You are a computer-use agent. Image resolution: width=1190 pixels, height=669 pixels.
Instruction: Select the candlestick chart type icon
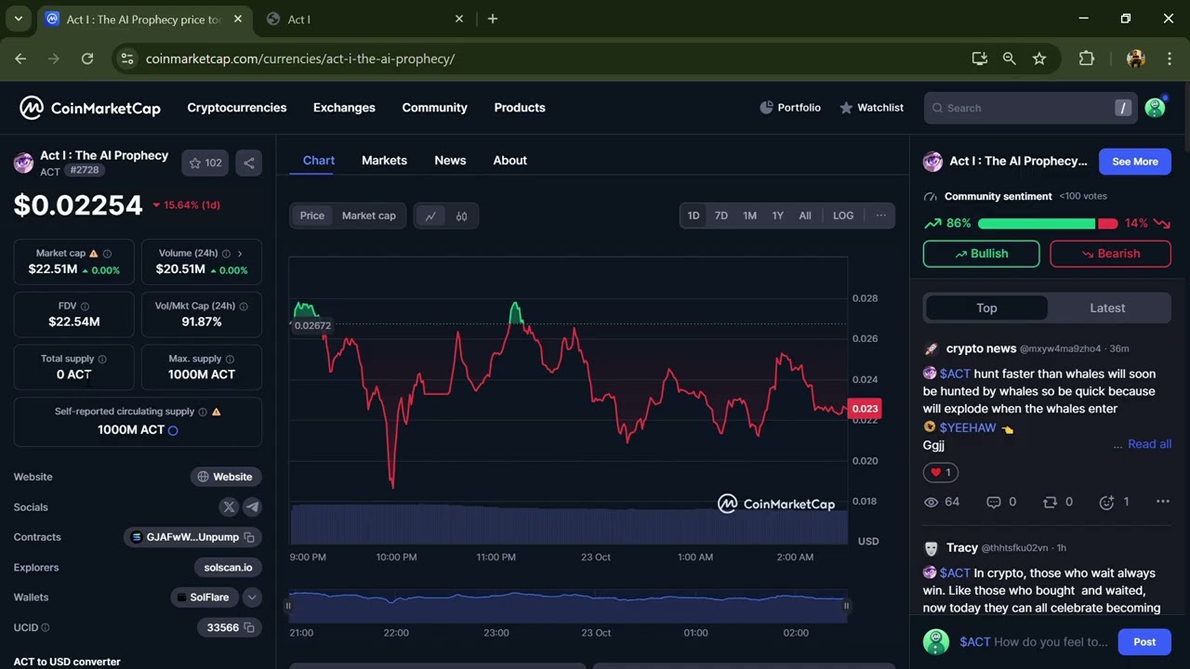coord(462,216)
